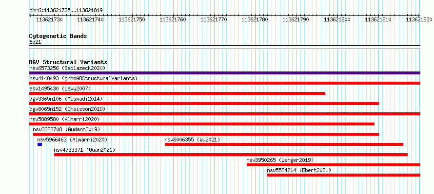
Task: Click the nsv5889580 Almarri2020 variant bar
Action: (x=201, y=124)
